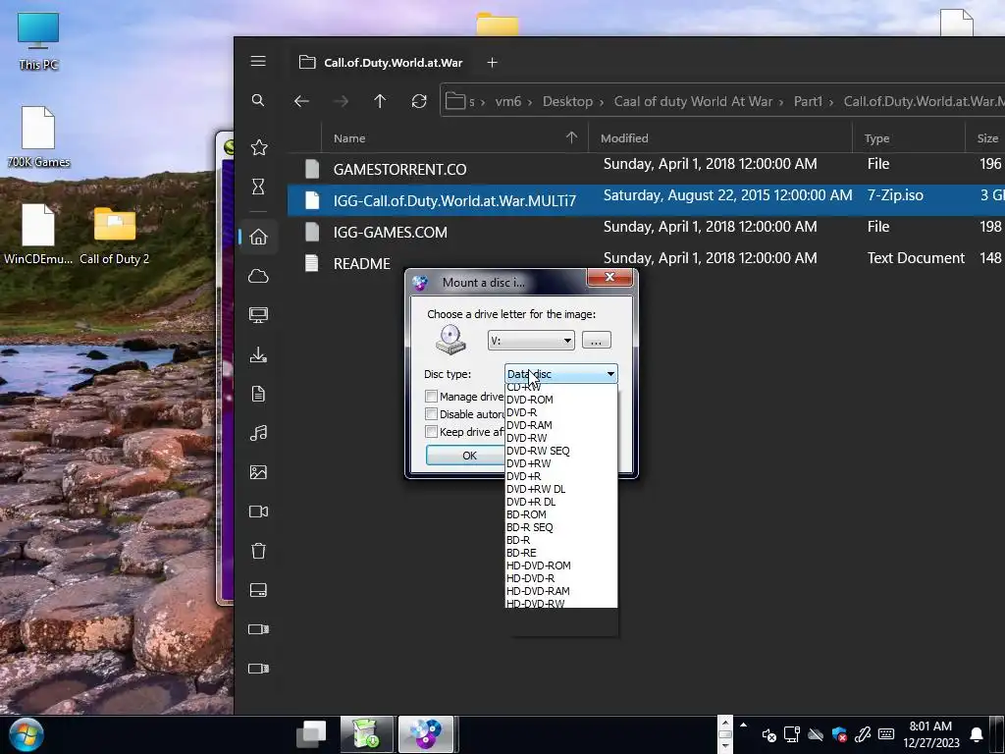This screenshot has width=1005, height=754.
Task: Open the Desktop monitor icon in sidebar
Action: [258, 315]
